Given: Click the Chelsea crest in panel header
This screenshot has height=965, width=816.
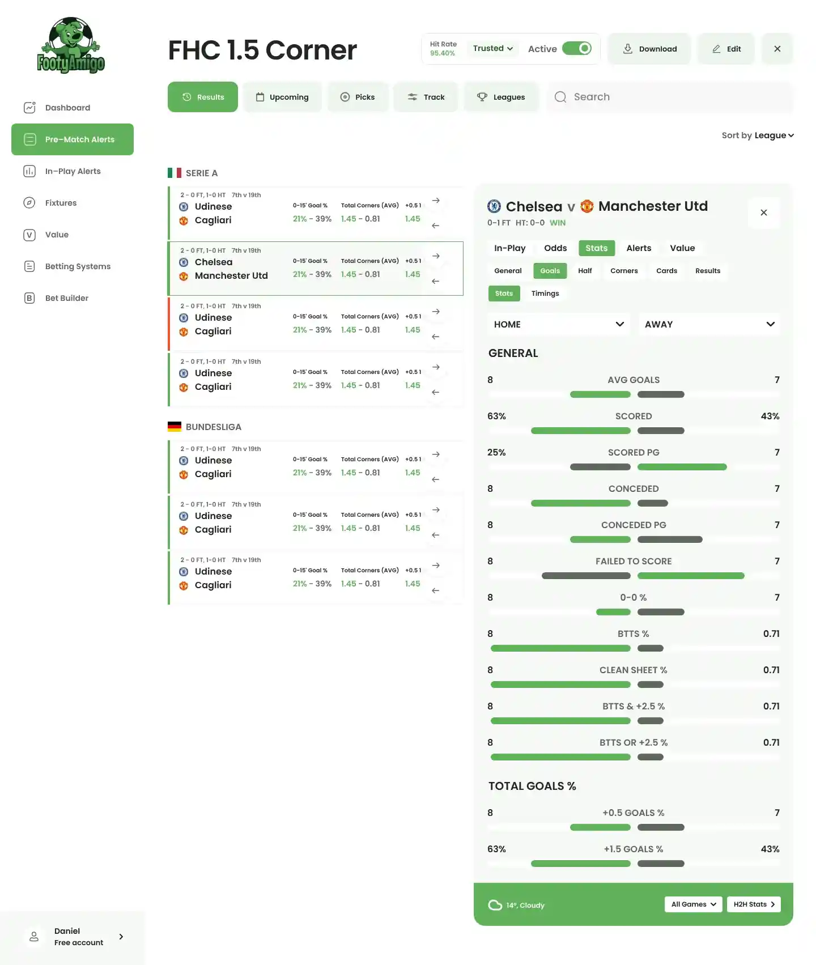Looking at the screenshot, I should [x=494, y=206].
